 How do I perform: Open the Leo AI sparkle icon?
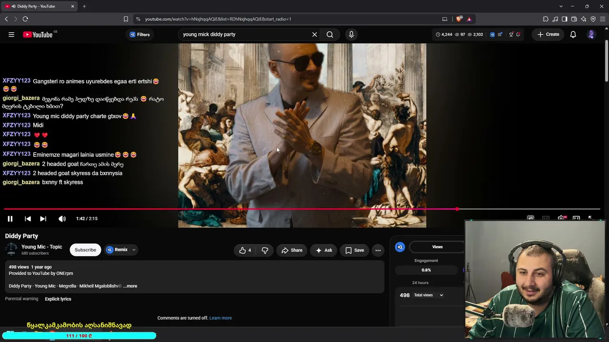tap(583, 19)
